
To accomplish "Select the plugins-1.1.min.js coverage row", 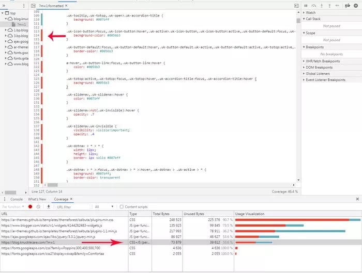I will click(181, 231).
